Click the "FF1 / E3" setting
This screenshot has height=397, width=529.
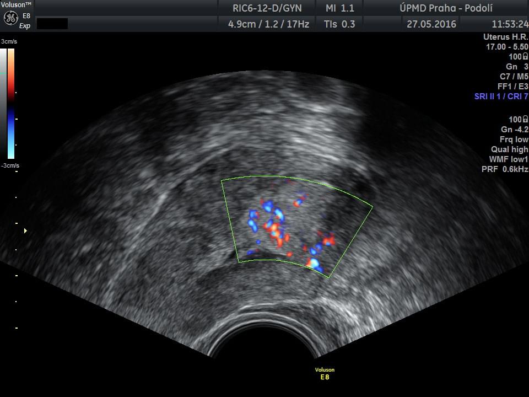pyautogui.click(x=513, y=87)
